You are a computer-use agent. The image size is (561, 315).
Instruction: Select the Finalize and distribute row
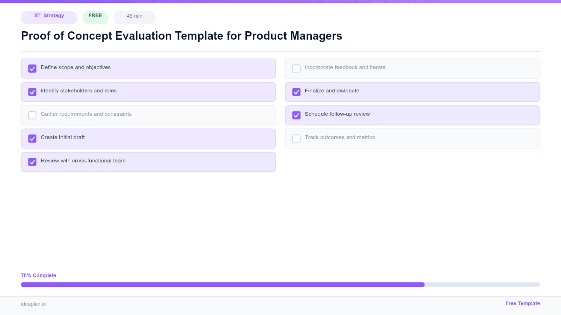pyautogui.click(x=412, y=91)
